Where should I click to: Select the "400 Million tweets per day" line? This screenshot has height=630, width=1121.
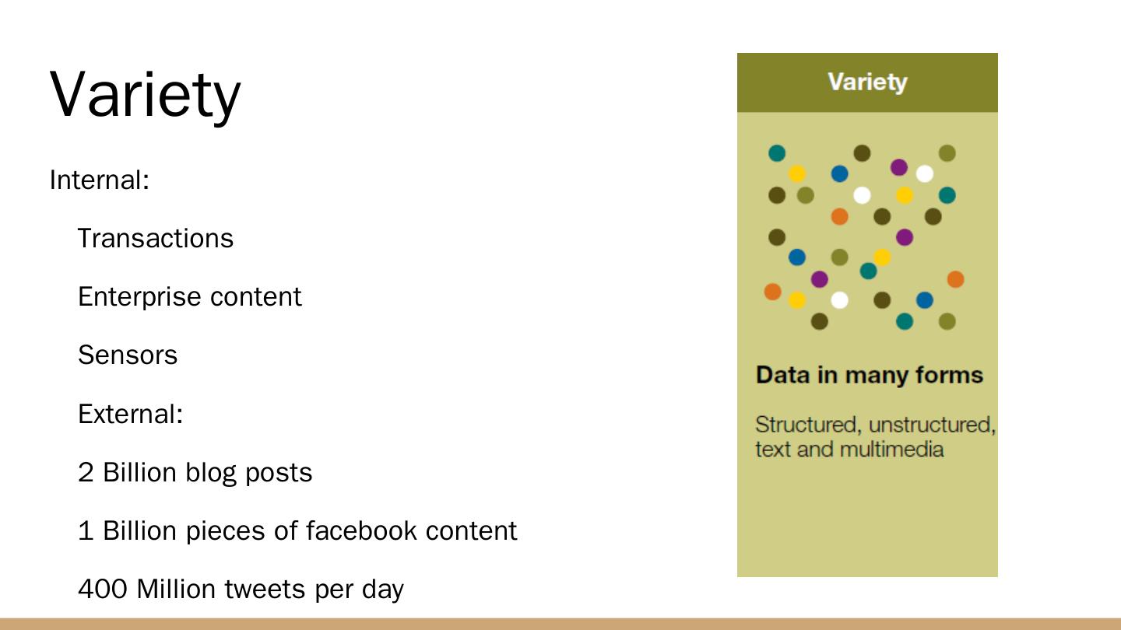click(x=241, y=589)
